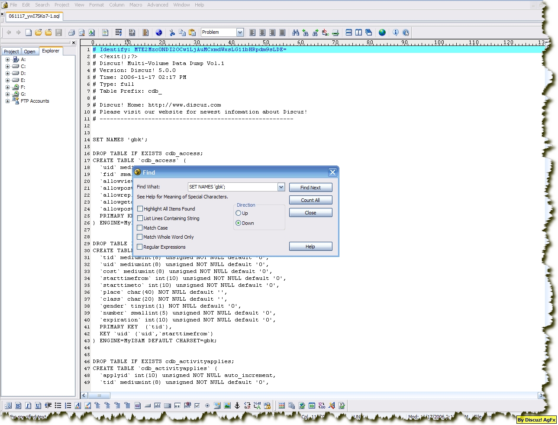
Task: Click the Underline HTML tag icon
Action: (38, 406)
